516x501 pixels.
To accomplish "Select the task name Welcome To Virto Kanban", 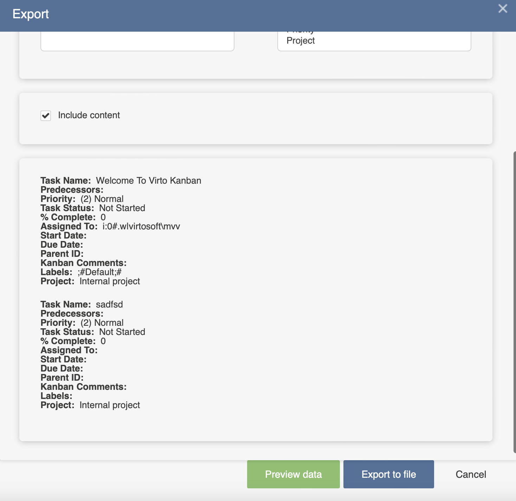I will point(149,180).
